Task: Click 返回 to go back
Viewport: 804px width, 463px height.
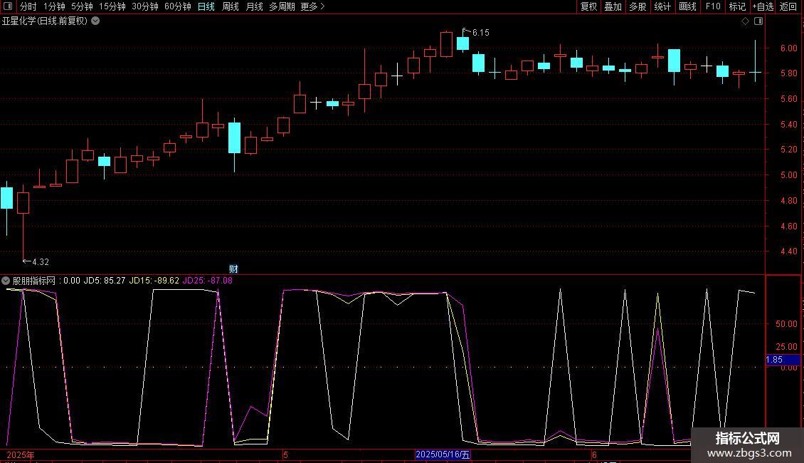Action: pos(788,6)
